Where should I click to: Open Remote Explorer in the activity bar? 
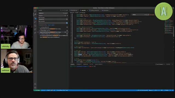[x=35, y=26]
